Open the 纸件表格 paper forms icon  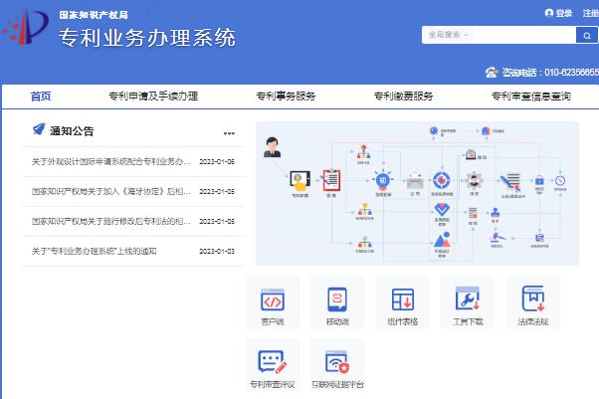click(403, 299)
